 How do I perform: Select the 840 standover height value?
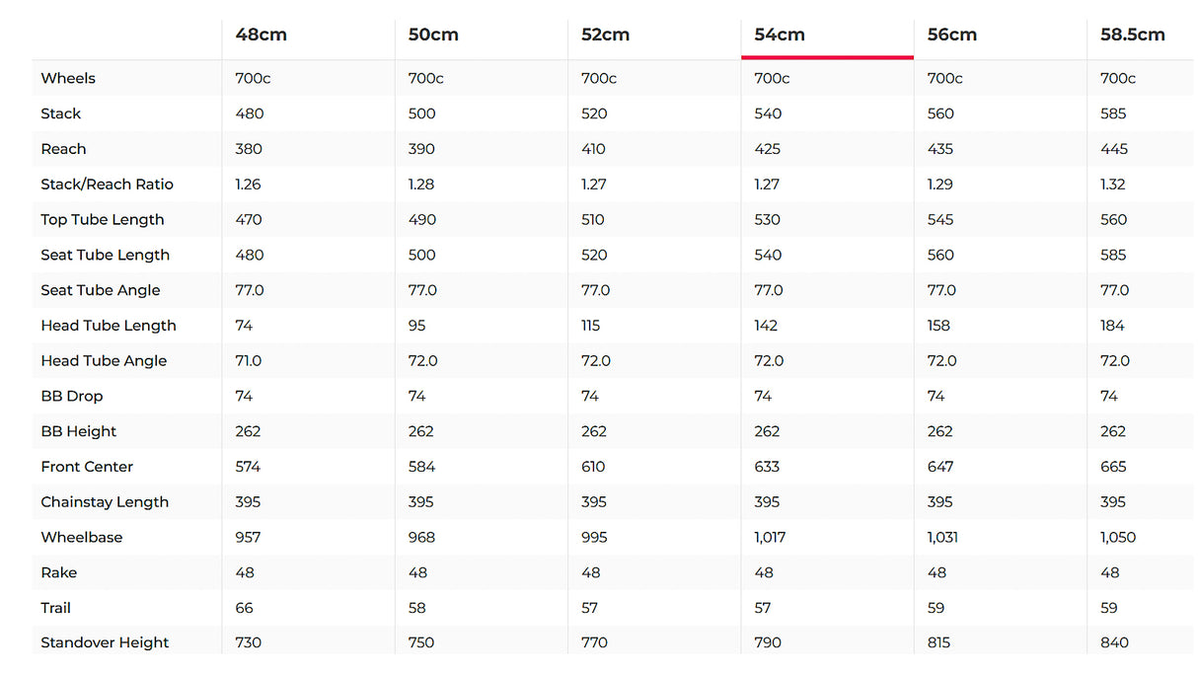coord(1114,643)
